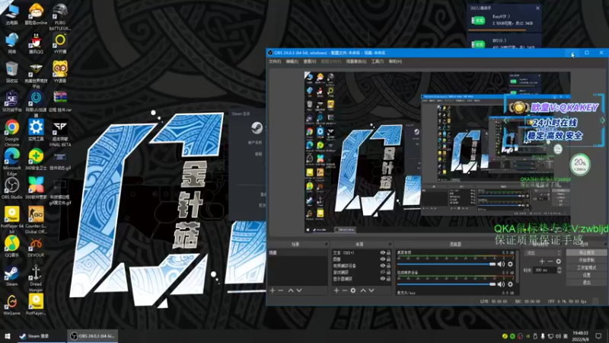This screenshot has height=343, width=609.
Task: Increase transition duration with the up stepper
Action: click(x=560, y=268)
